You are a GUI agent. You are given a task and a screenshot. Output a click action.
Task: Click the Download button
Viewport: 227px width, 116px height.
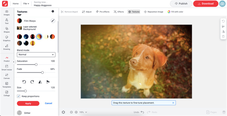[205, 4]
